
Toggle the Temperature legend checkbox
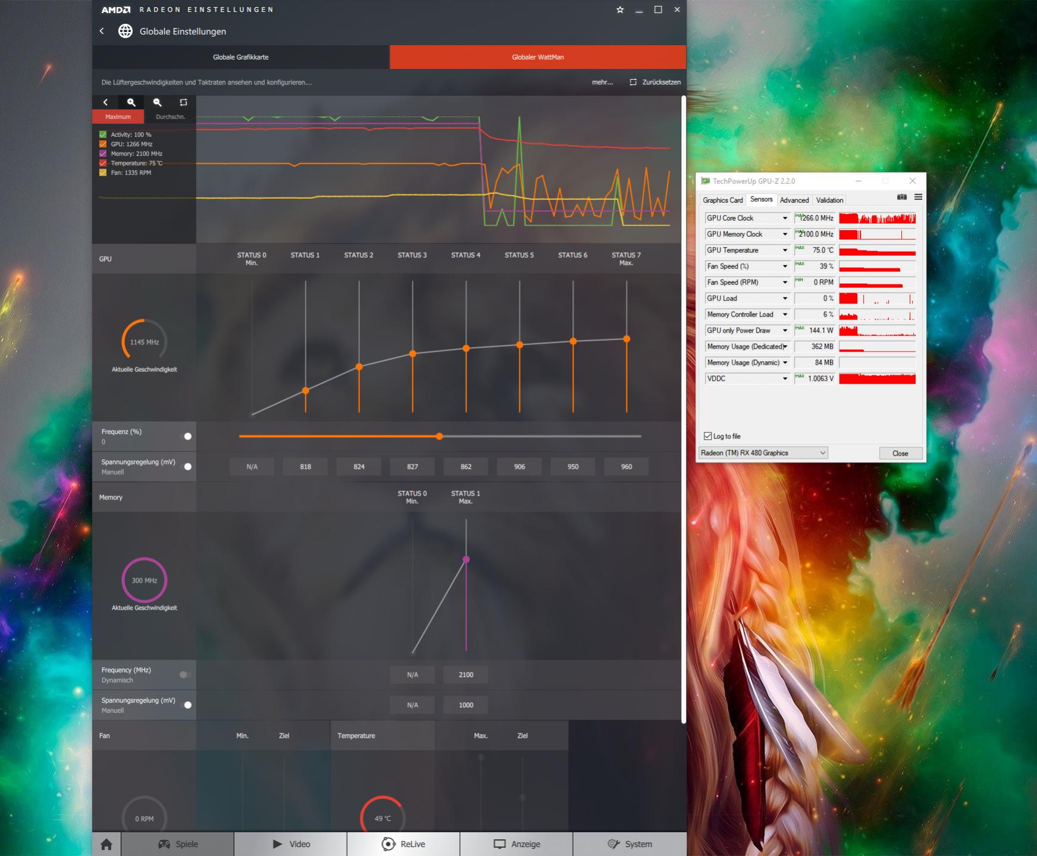tap(103, 163)
